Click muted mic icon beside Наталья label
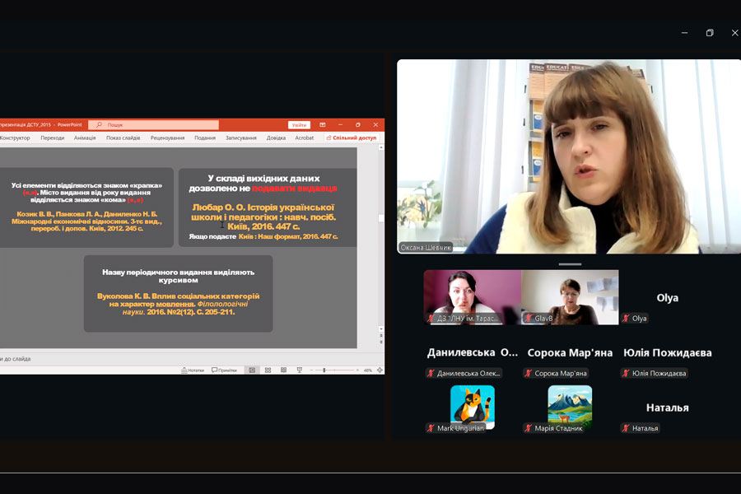 [626, 428]
